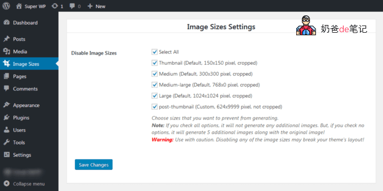Uncheck the post-thumbnail 624x9999 checkbox

tap(154, 107)
